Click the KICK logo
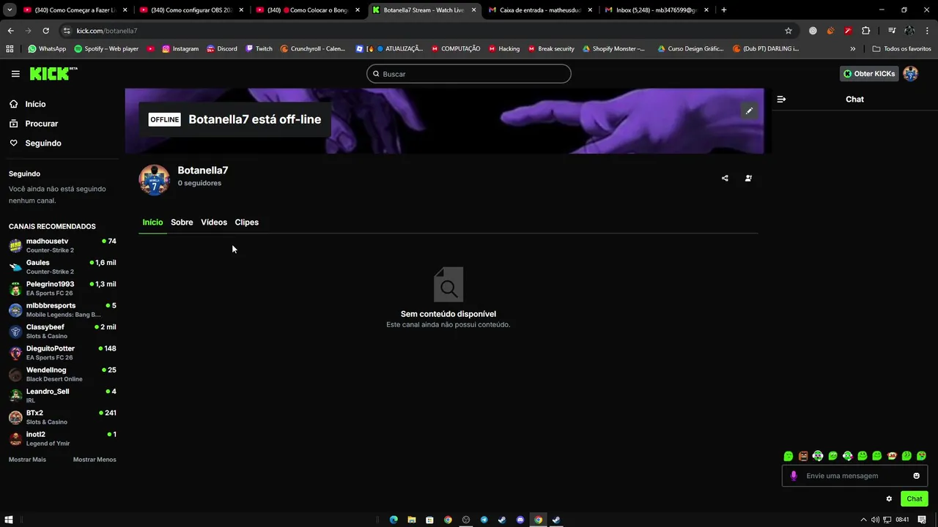 point(53,73)
